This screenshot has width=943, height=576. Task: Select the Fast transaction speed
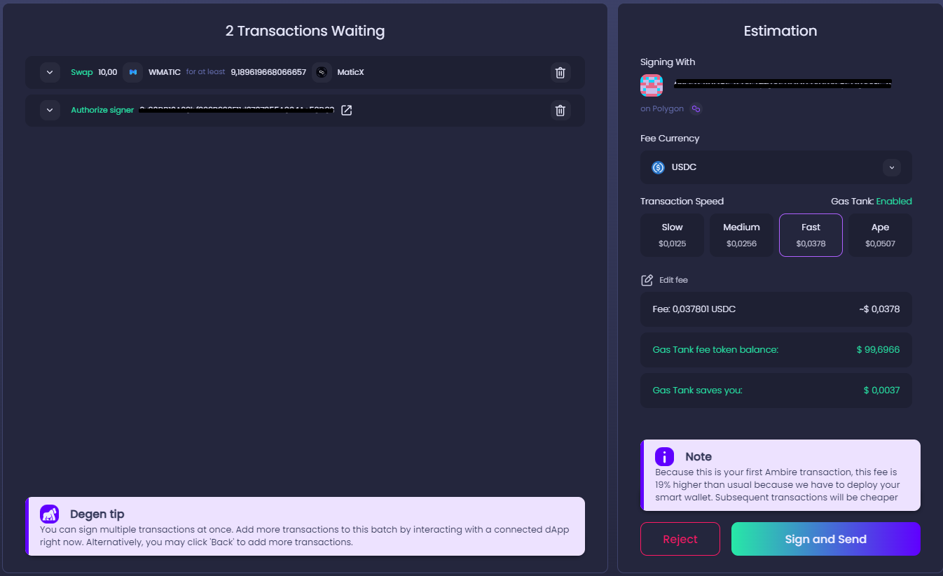[811, 235]
